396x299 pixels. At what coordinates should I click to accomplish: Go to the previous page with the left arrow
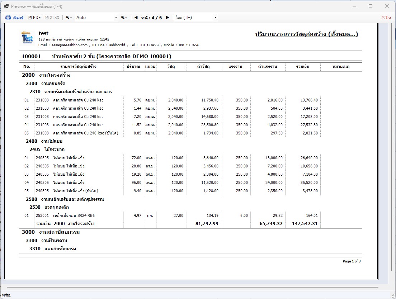click(x=136, y=18)
